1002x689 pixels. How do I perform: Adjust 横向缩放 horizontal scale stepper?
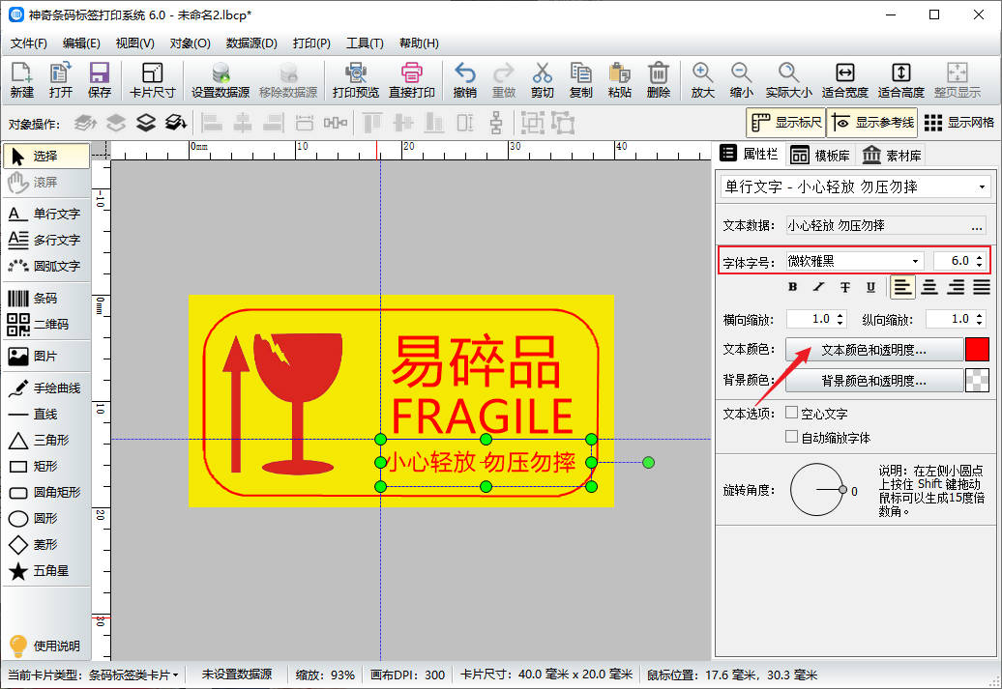click(x=840, y=319)
